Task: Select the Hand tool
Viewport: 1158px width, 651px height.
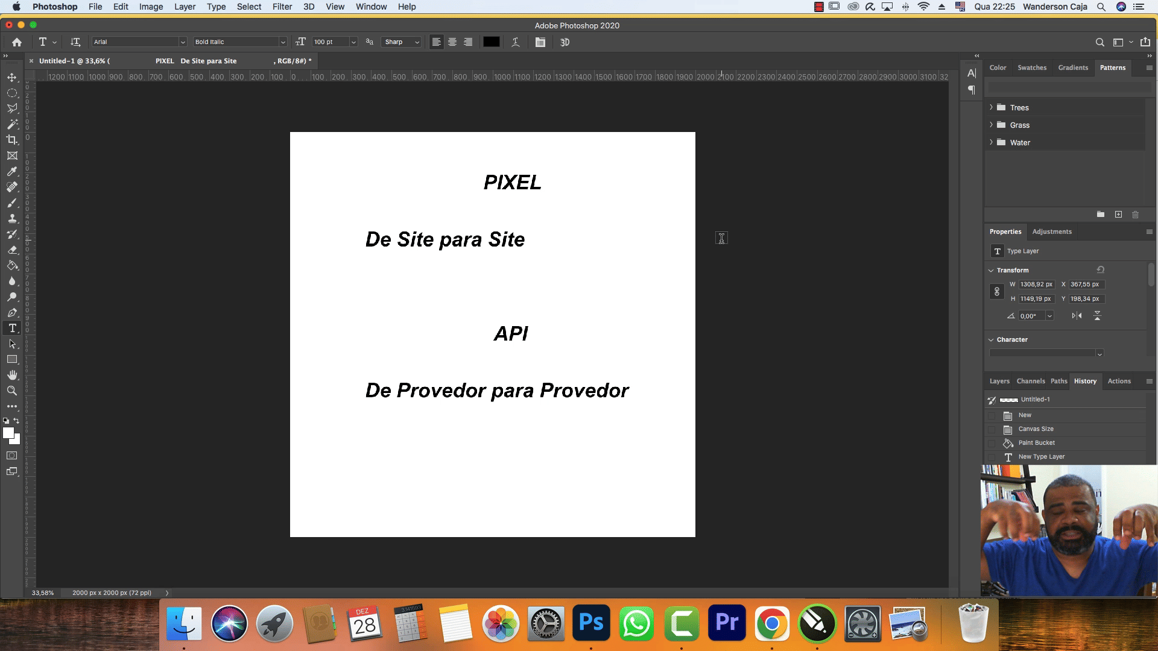Action: click(12, 375)
